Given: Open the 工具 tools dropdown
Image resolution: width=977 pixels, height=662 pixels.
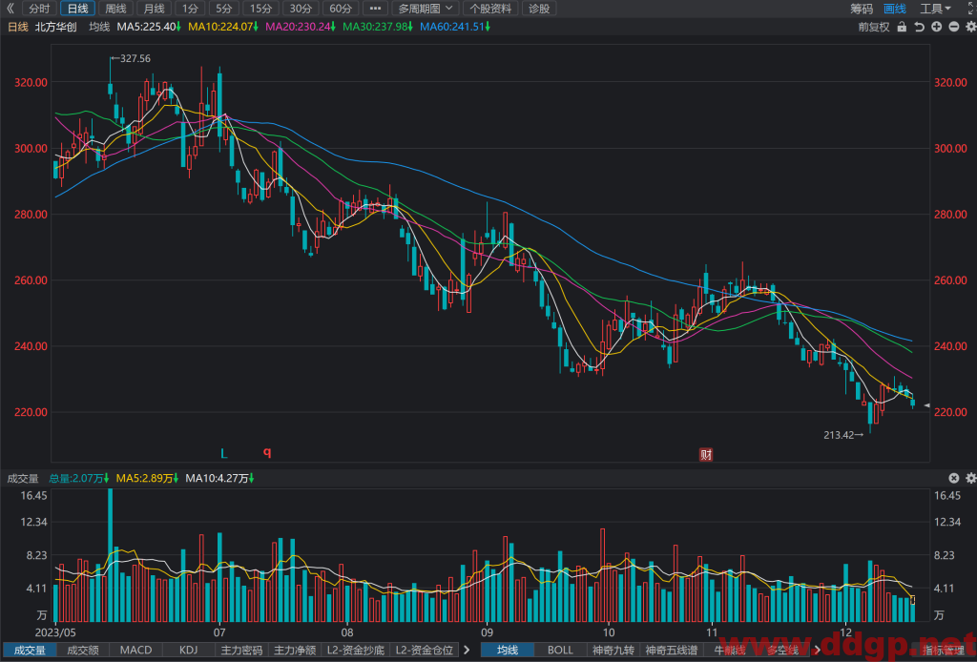Looking at the screenshot, I should coord(936,8).
